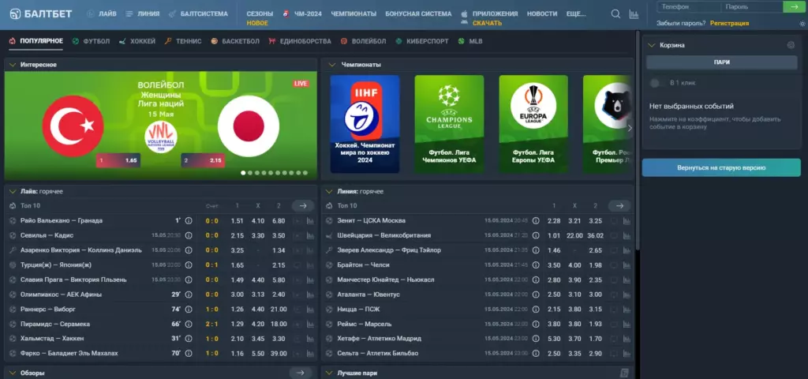Show info for Сельта — Атлетик Бильбао

coord(536,353)
